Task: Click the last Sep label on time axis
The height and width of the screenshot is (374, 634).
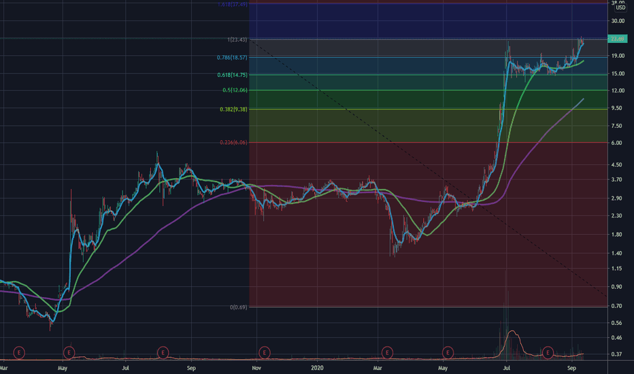Action: [x=571, y=368]
